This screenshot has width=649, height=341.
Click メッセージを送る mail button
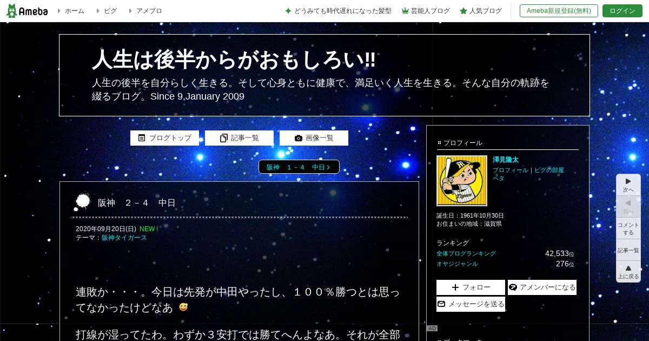click(471, 304)
